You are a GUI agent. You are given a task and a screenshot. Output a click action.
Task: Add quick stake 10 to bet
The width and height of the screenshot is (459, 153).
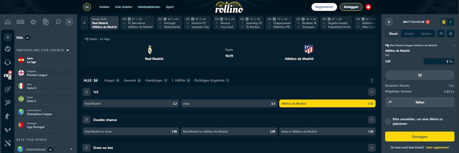(x=419, y=75)
